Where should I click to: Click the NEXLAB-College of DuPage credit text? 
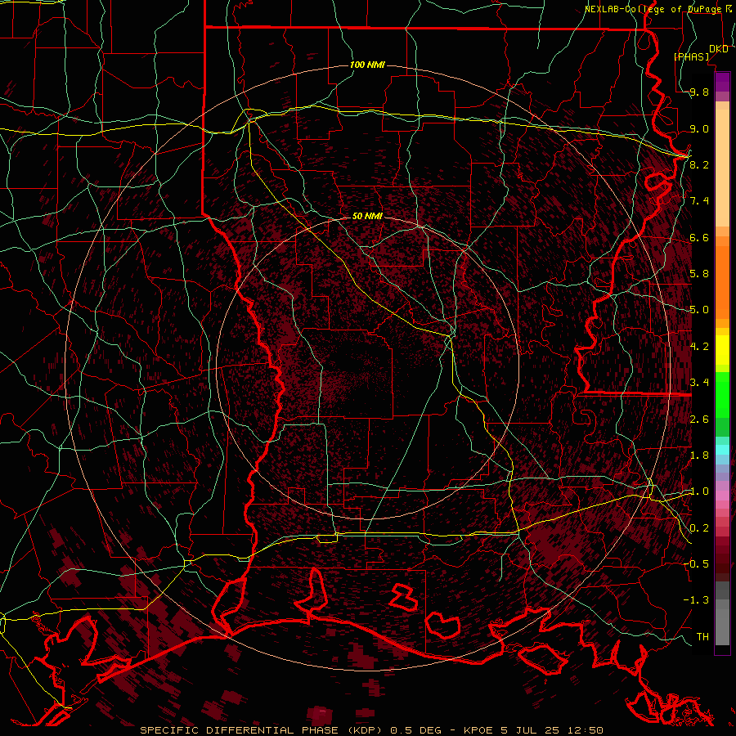(653, 9)
